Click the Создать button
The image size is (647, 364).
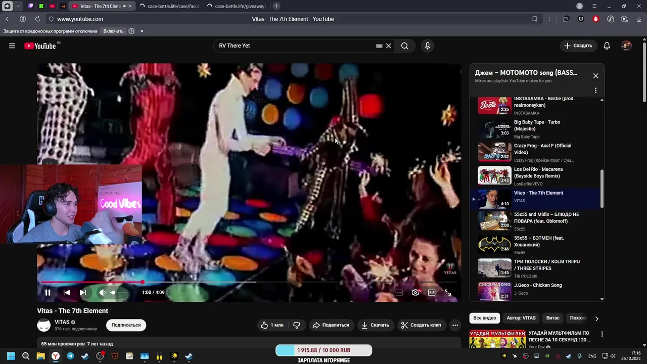(x=578, y=46)
